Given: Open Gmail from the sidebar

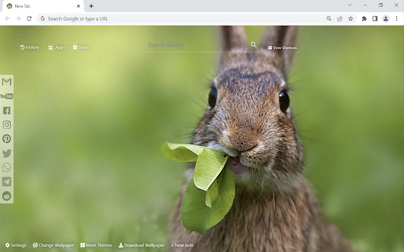Looking at the screenshot, I should point(7,82).
